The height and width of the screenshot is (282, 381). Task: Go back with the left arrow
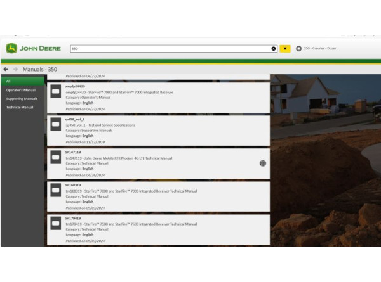pos(6,69)
